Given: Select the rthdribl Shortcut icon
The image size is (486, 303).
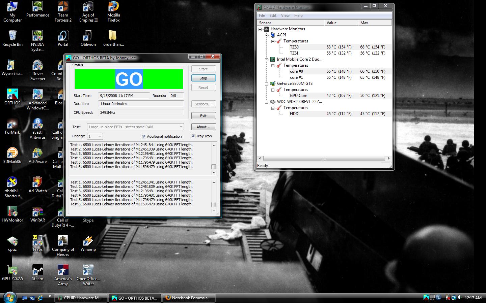Looking at the screenshot, I should tap(12, 187).
